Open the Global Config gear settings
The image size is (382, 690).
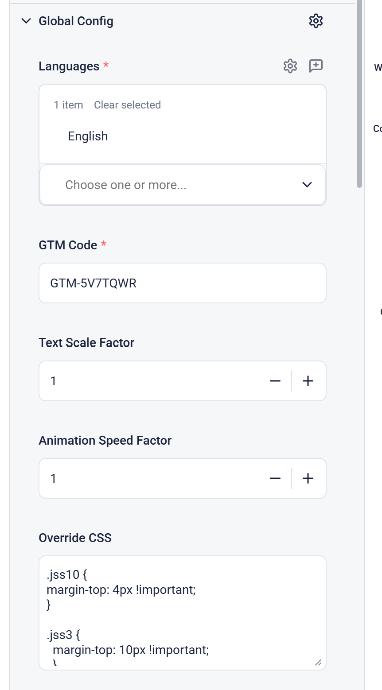316,21
